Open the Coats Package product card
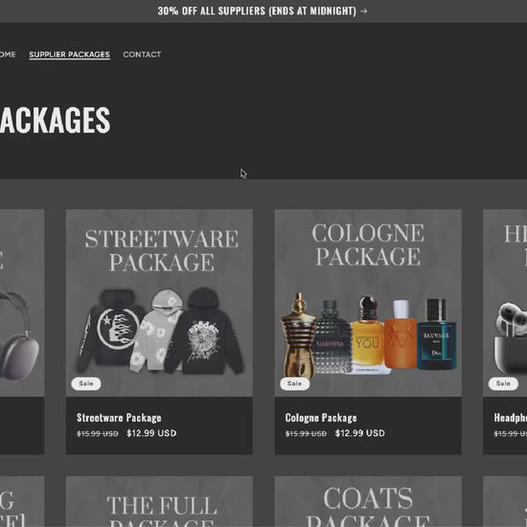 coord(368,501)
